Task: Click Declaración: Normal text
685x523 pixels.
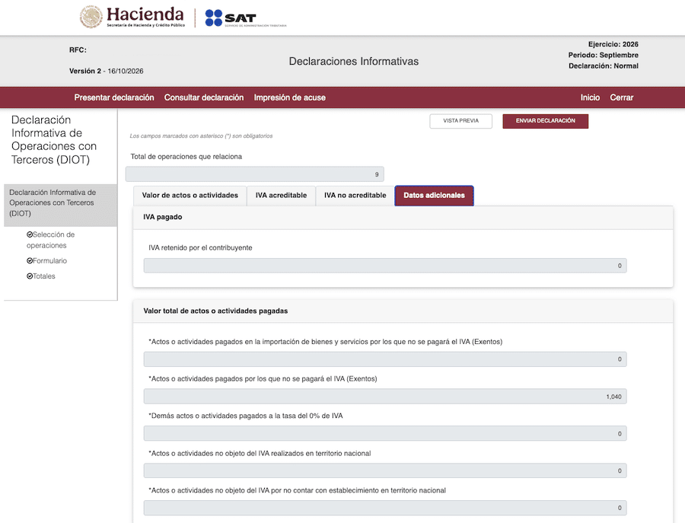Action: click(x=604, y=66)
